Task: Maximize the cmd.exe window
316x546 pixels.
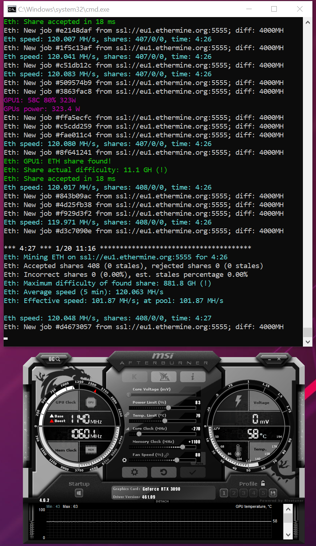Action: click(274, 9)
